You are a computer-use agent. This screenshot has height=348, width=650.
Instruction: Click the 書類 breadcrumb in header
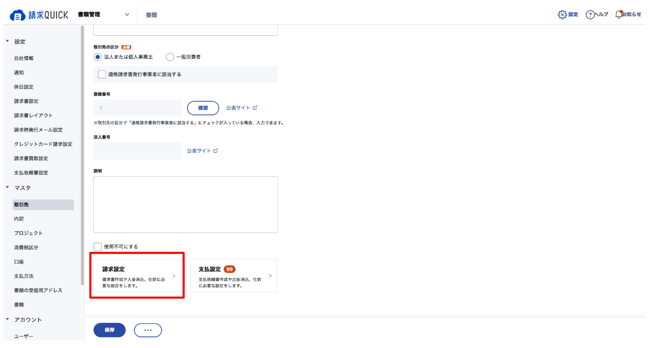pos(151,15)
